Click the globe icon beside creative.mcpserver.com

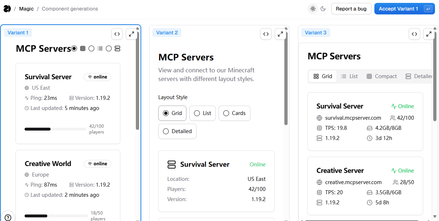[x=319, y=182]
